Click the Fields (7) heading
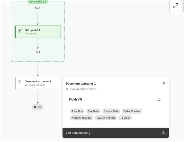Viewport: 184px width, 142px height. pos(75,100)
